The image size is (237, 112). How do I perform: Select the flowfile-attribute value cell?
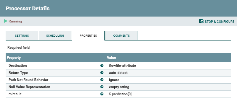pos(156,66)
